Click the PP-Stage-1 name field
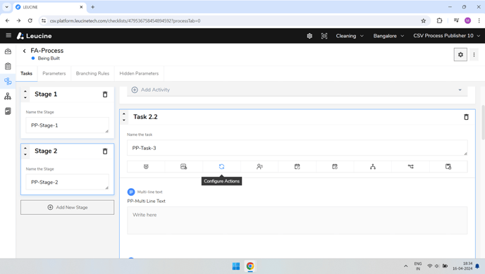 [x=68, y=125]
